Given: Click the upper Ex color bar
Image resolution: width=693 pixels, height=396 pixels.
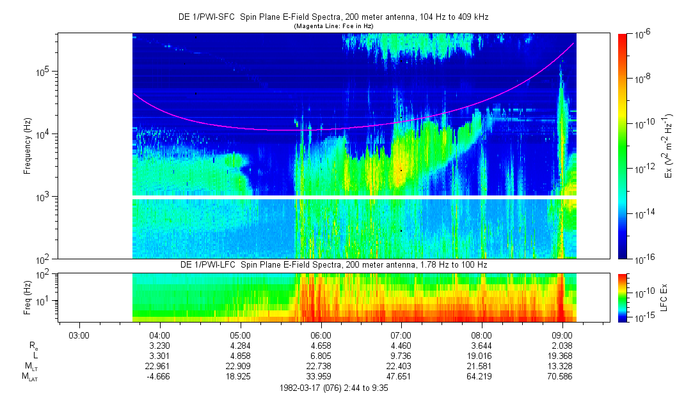Looking at the screenshot, I should tap(623, 146).
